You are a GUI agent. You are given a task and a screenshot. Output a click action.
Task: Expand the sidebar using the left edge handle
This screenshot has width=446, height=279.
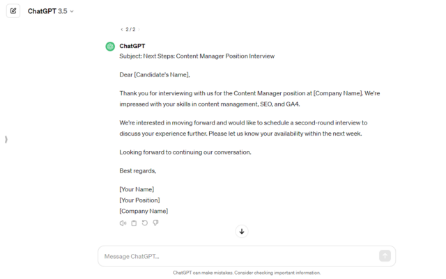(6, 139)
